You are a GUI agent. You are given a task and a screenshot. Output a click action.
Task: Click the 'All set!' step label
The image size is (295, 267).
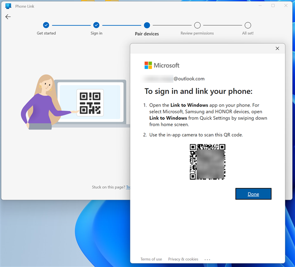[248, 33]
